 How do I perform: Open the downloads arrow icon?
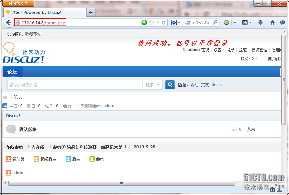point(260,23)
